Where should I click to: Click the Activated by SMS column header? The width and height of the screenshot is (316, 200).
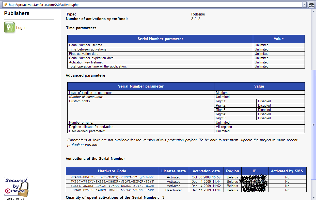click(287, 171)
